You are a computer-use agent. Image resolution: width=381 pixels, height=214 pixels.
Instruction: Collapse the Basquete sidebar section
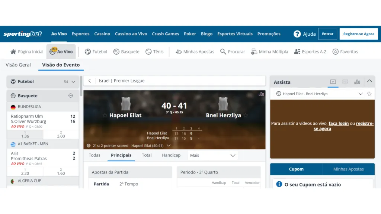70,95
